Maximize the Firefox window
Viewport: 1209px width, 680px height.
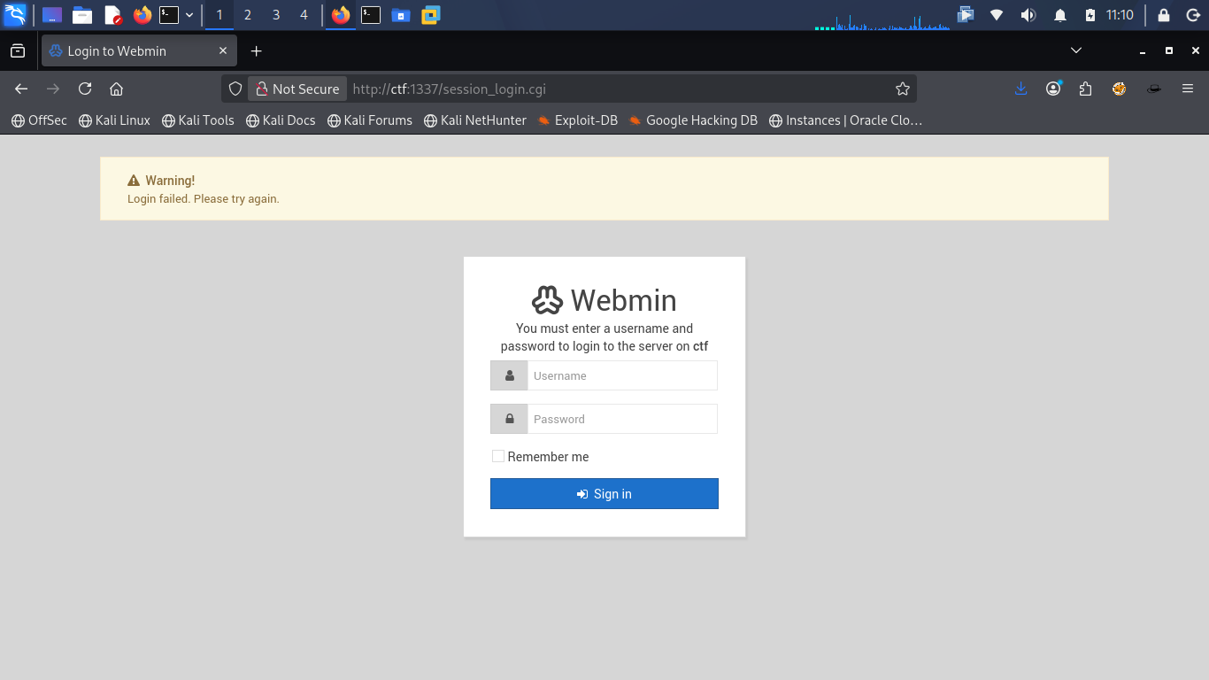pyautogui.click(x=1169, y=51)
